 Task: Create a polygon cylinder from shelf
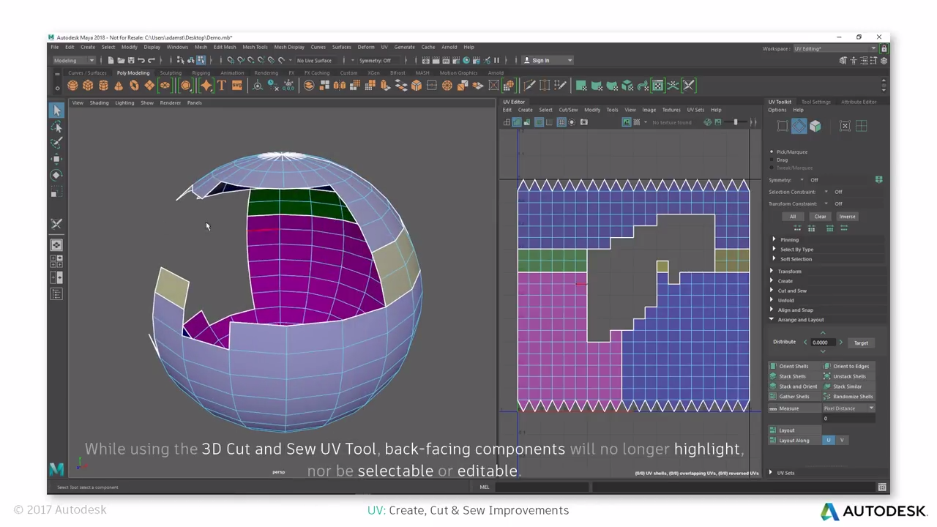103,86
